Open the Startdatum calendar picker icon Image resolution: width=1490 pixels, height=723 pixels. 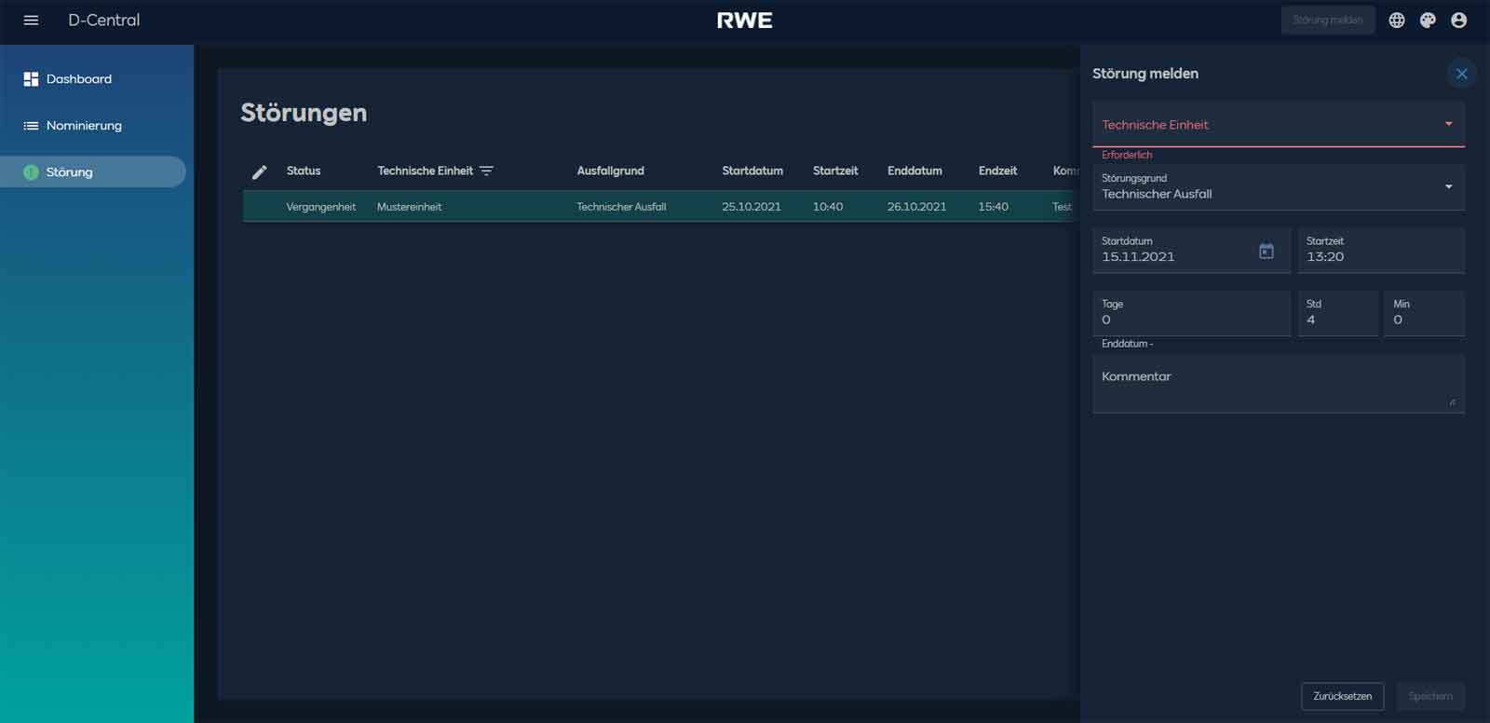click(x=1266, y=251)
